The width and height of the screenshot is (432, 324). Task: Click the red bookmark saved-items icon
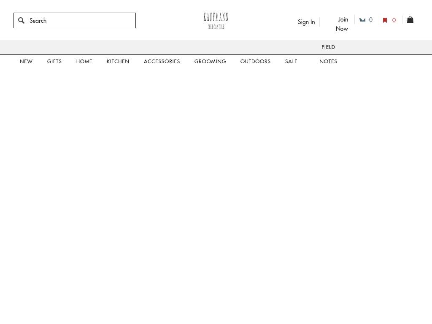pos(385,20)
